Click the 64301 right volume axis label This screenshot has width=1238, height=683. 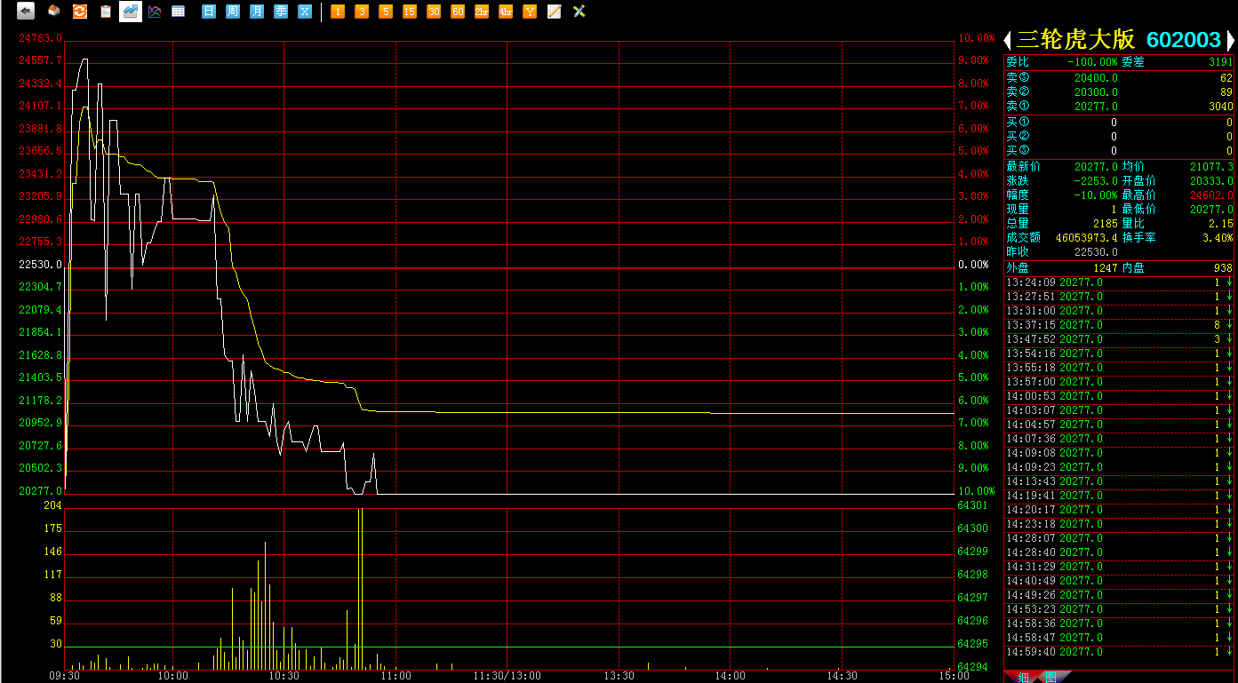(972, 505)
